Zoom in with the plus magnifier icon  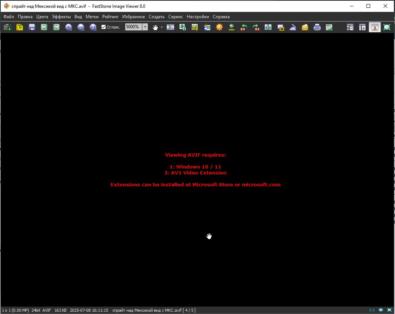[69, 27]
